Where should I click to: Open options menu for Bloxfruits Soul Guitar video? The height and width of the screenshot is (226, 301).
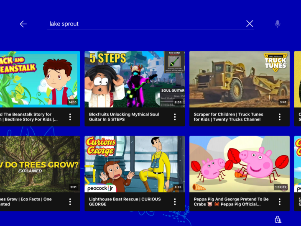click(x=175, y=117)
